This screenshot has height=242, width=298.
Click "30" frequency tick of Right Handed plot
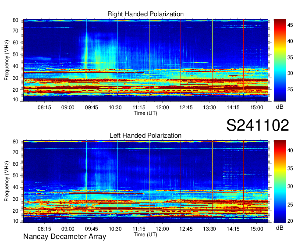15,78
